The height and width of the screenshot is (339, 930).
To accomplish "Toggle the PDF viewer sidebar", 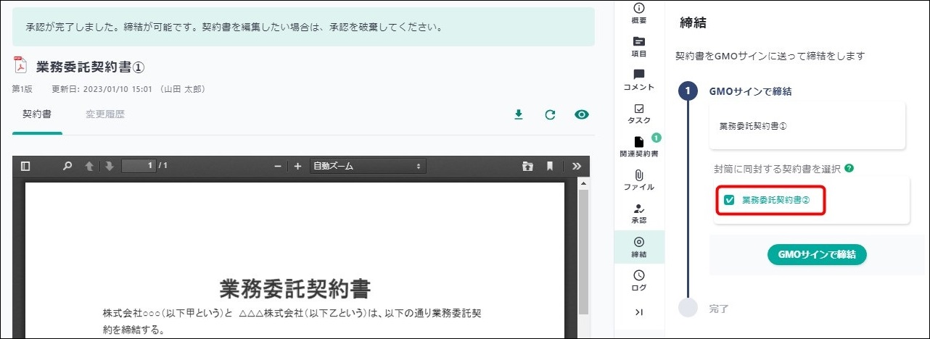I will point(25,166).
